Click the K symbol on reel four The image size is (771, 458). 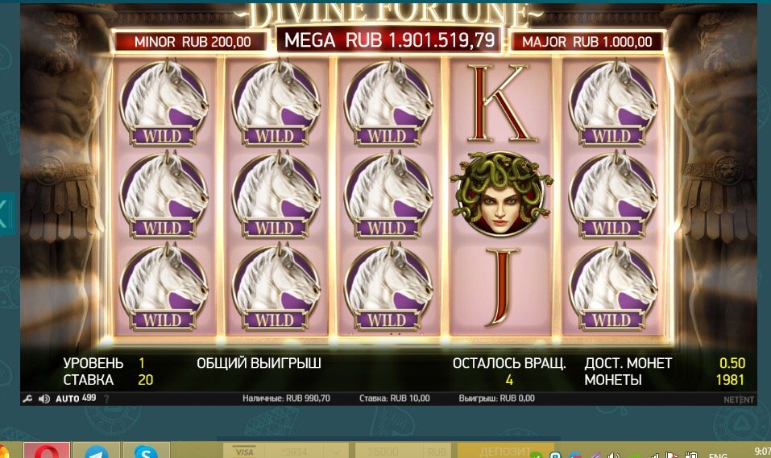tap(500, 104)
